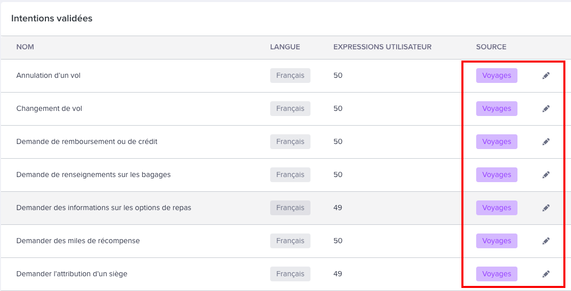Click Français tag on the options de repas row
Screen dimensions: 571x291
click(290, 208)
